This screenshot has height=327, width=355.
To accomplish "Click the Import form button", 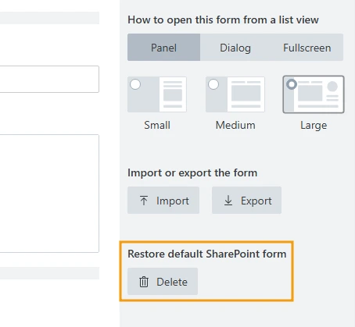I will [163, 201].
